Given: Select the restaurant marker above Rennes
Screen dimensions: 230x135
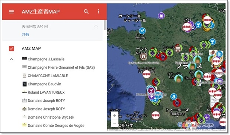Looking at the screenshot, I should tap(142, 31).
